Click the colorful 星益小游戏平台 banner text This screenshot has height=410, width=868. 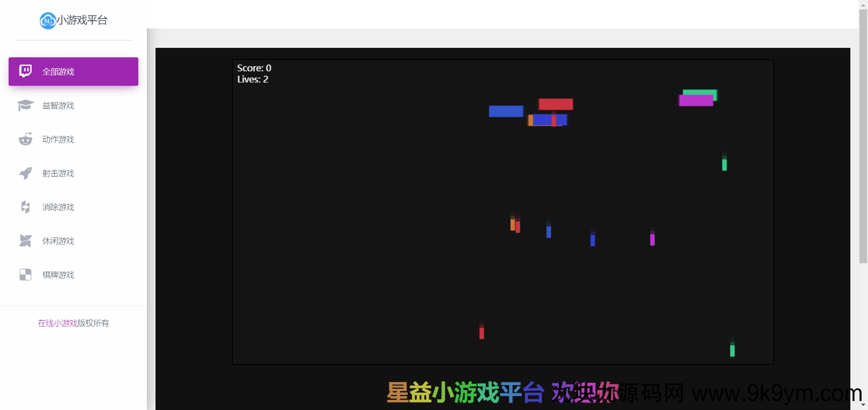click(466, 392)
